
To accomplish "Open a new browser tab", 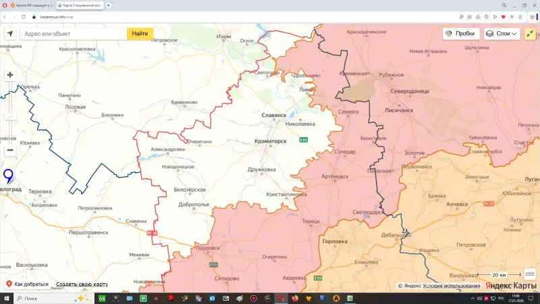I will tap(108, 5).
